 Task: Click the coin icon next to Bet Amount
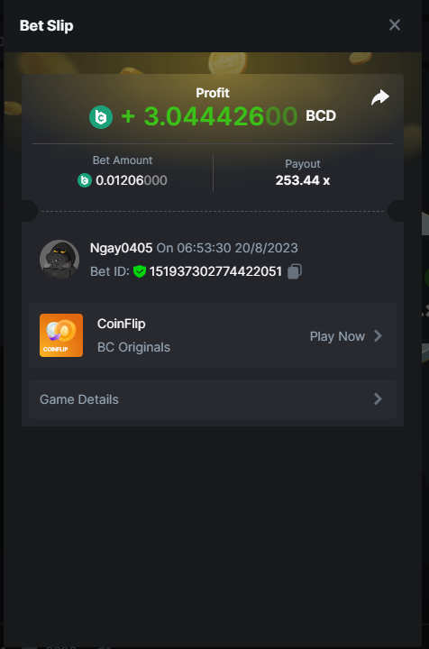[85, 180]
